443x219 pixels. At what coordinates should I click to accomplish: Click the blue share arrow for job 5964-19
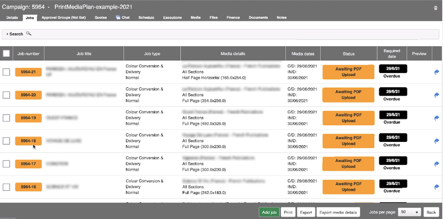coord(437,118)
